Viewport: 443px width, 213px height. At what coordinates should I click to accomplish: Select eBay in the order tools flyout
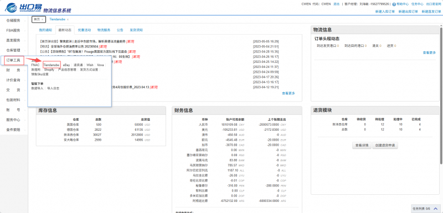click(x=66, y=65)
